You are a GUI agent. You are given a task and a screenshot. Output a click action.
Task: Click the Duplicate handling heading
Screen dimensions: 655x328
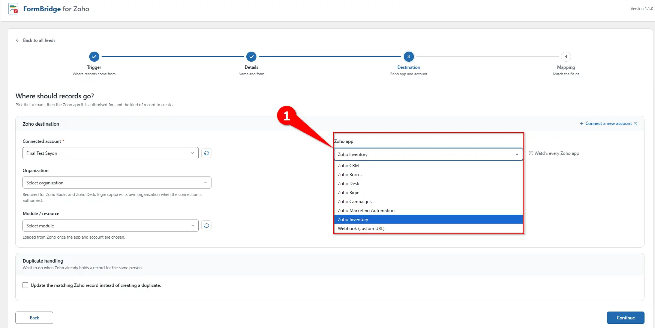(43, 261)
